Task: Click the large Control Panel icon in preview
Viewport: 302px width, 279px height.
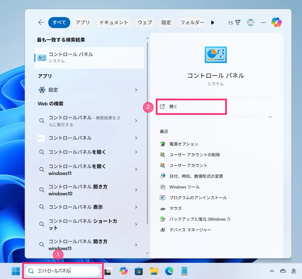Action: click(x=215, y=54)
